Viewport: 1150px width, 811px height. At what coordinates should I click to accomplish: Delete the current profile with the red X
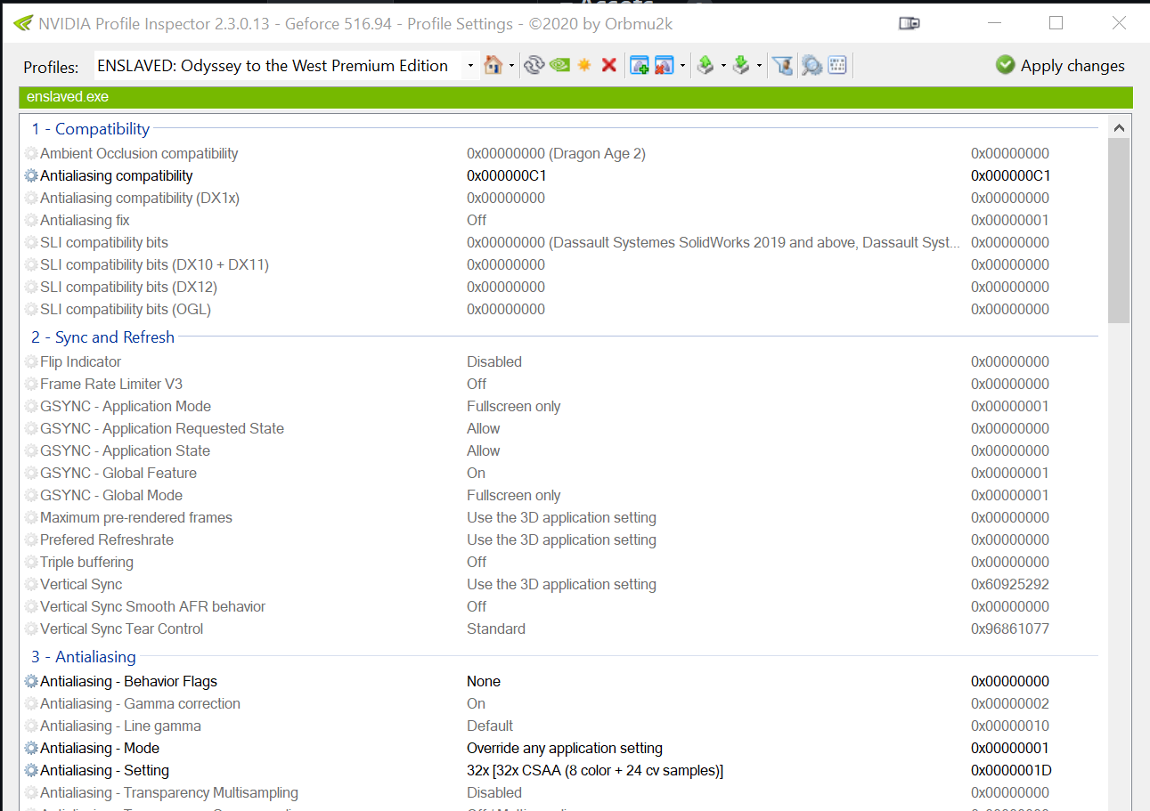tap(609, 65)
